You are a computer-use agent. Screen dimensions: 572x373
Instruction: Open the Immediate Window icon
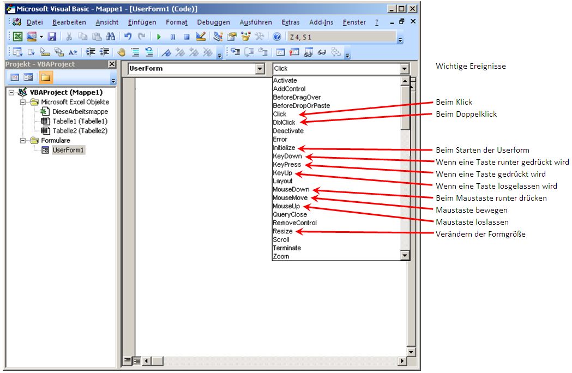[294, 52]
